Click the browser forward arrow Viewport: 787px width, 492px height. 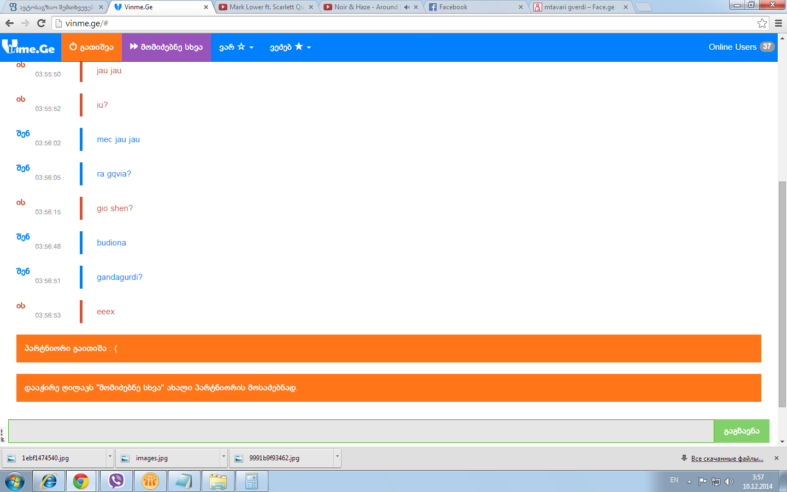click(x=25, y=23)
